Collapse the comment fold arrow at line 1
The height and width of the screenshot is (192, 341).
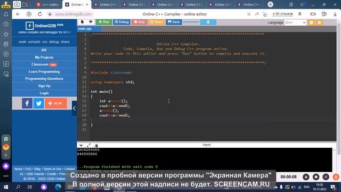(x=88, y=35)
